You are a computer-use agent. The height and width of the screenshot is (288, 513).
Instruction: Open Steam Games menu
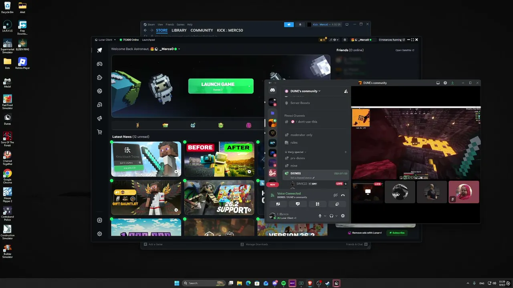pyautogui.click(x=181, y=24)
